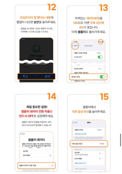Click the vertical page scrollbar
122x174 pixels.
click(120, 140)
